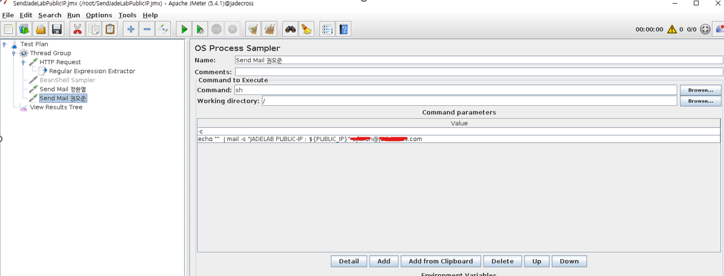Select the echo mail command parameter row
The image size is (724, 276).
click(459, 139)
